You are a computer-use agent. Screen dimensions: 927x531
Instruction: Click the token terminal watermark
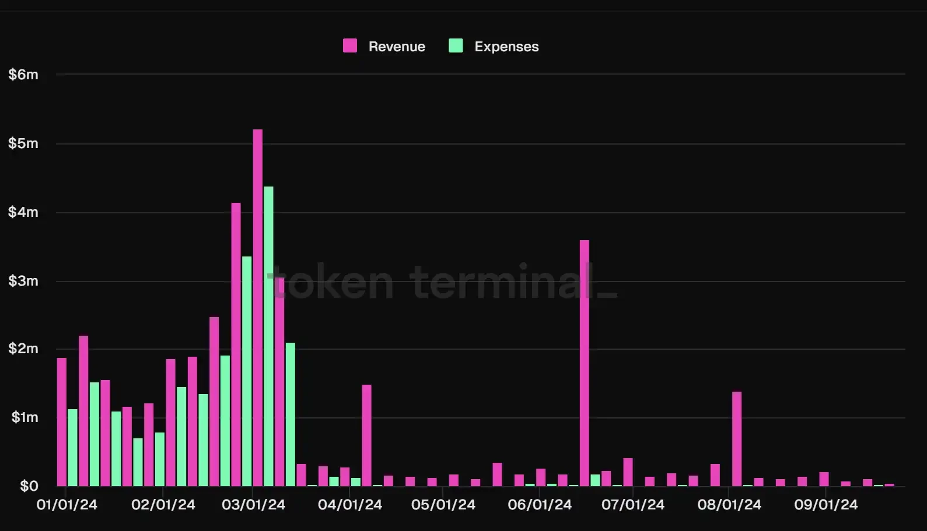(x=442, y=282)
